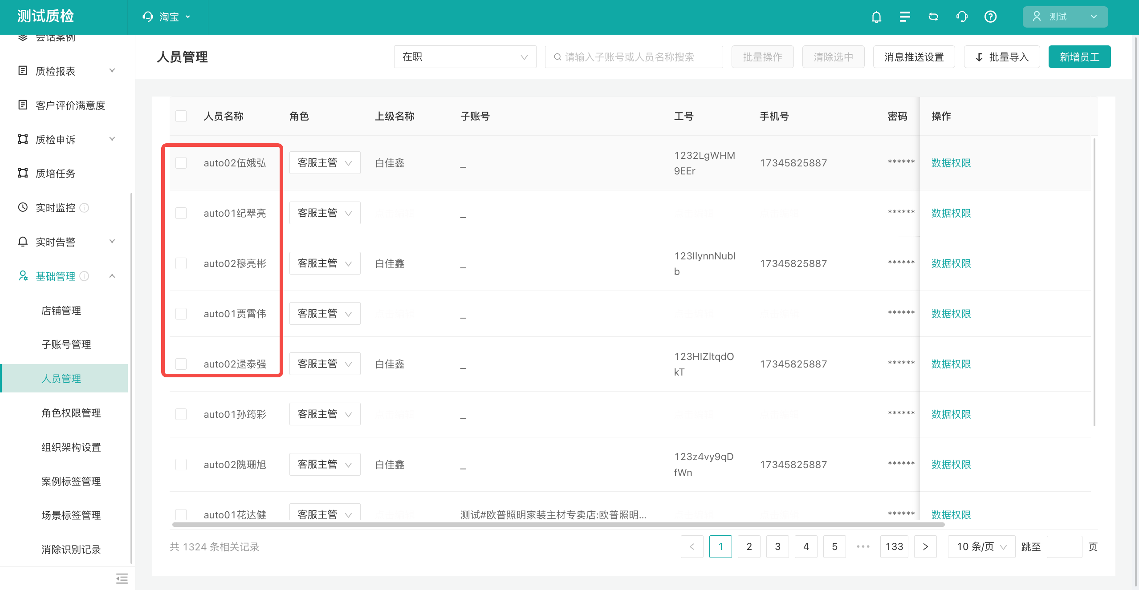The width and height of the screenshot is (1139, 590).
Task: Open role dropdown for auto02穆亮彬
Action: (x=325, y=263)
